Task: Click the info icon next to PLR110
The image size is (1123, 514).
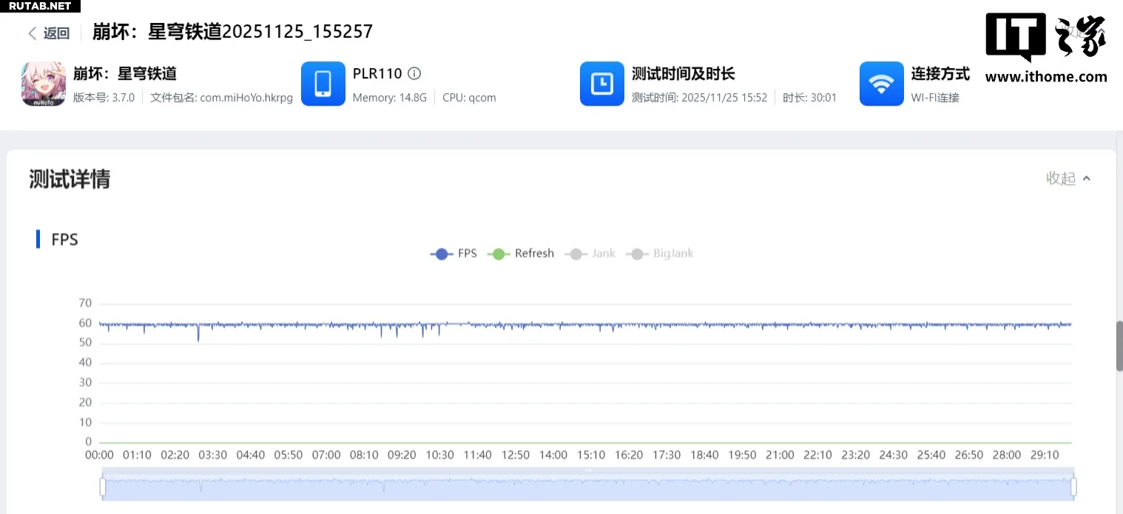Action: [415, 73]
